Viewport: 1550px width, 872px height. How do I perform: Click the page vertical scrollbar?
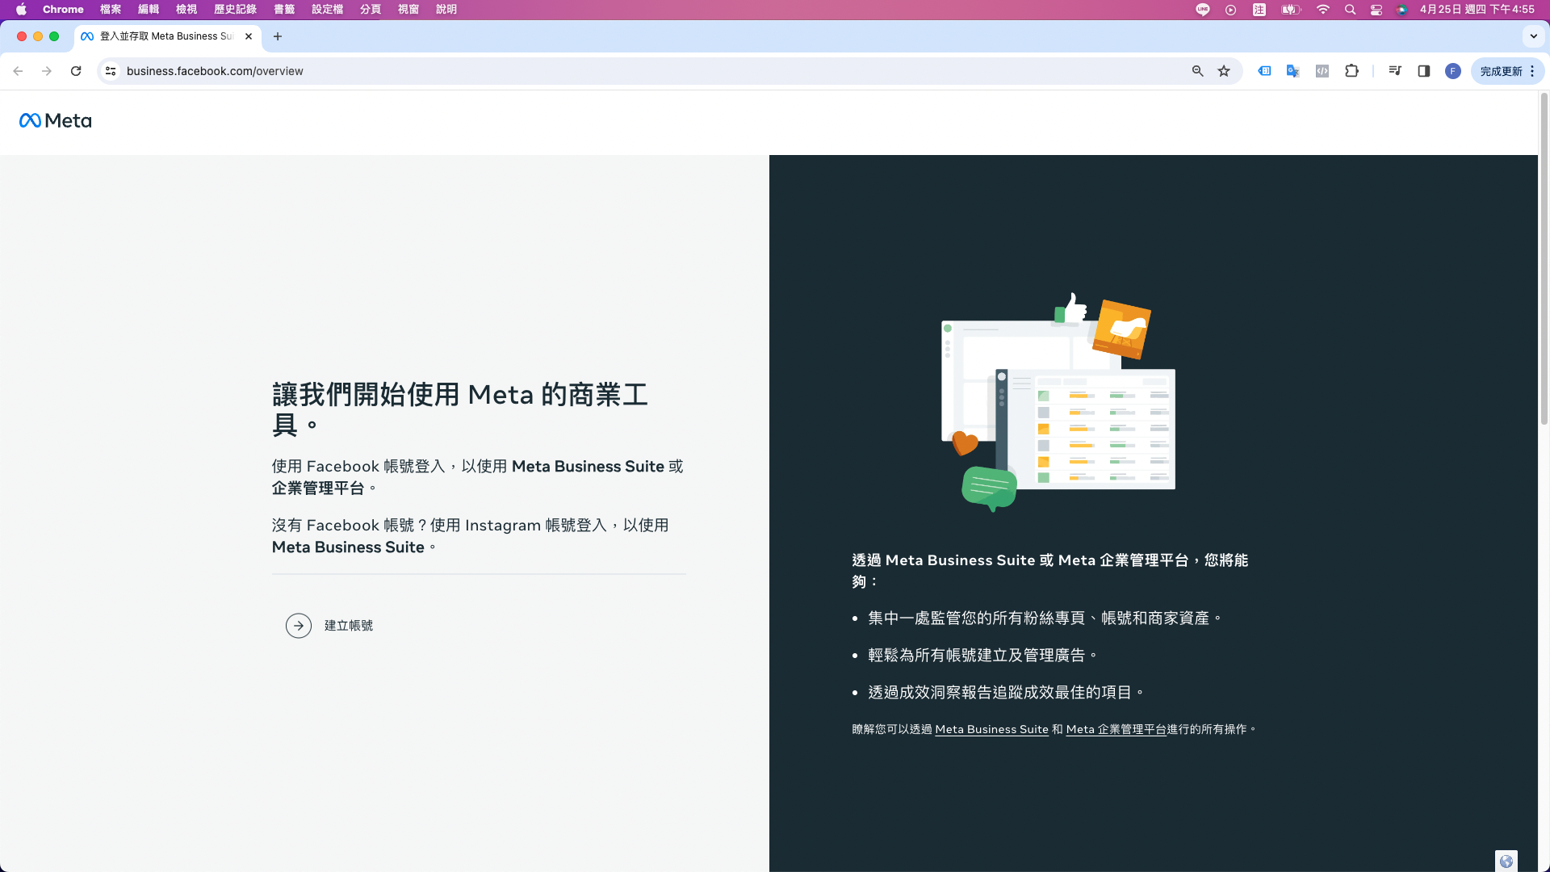1544,258
